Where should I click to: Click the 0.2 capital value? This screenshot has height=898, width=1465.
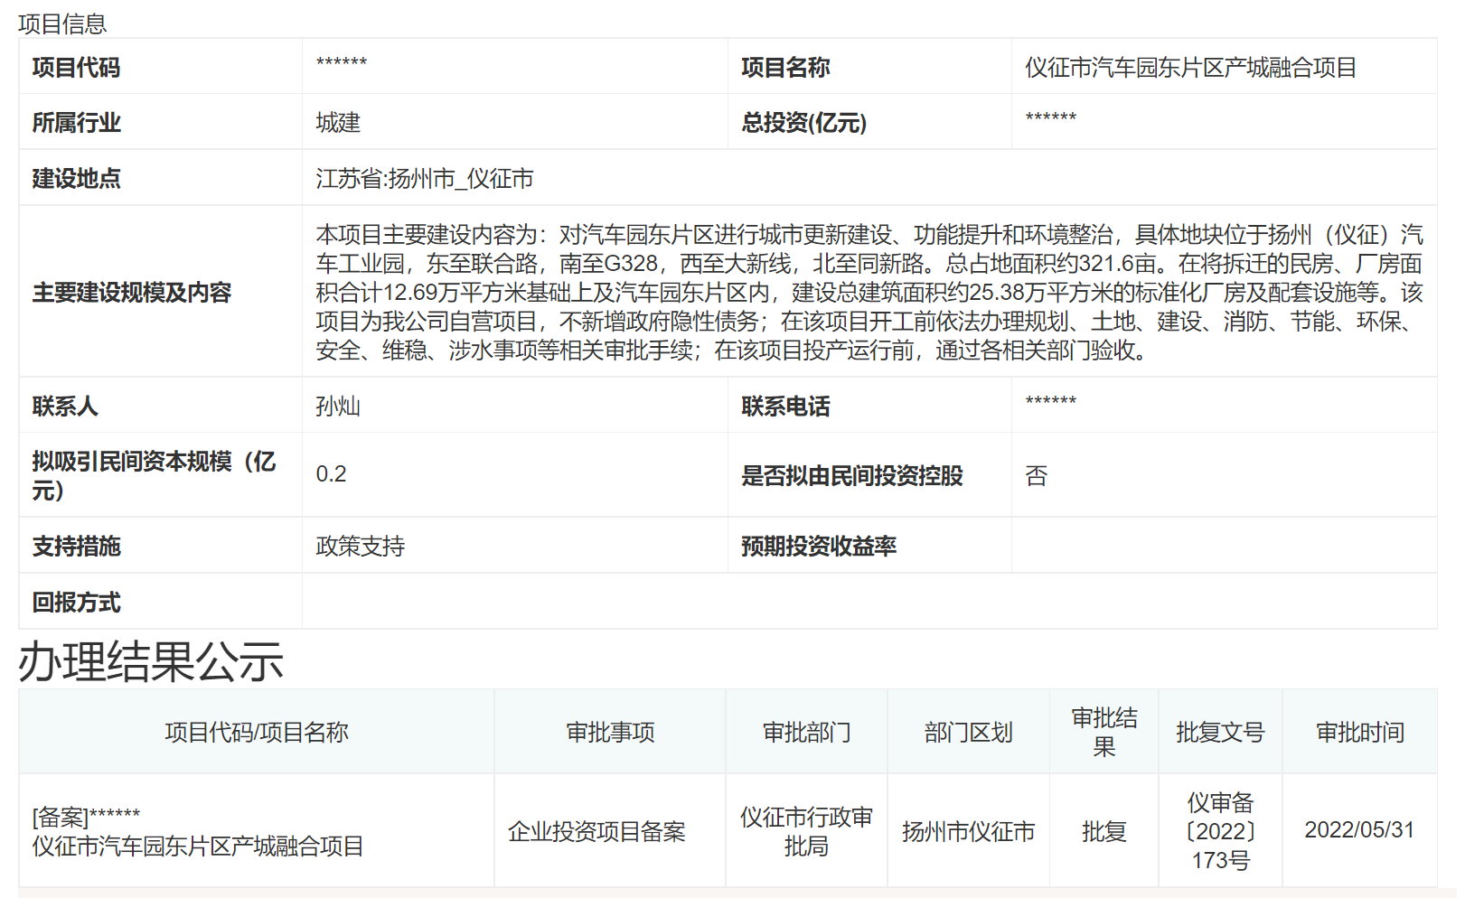[331, 474]
